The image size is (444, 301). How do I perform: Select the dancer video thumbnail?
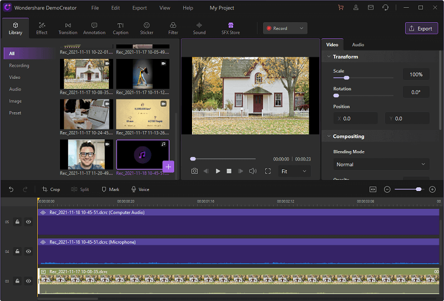(x=143, y=74)
